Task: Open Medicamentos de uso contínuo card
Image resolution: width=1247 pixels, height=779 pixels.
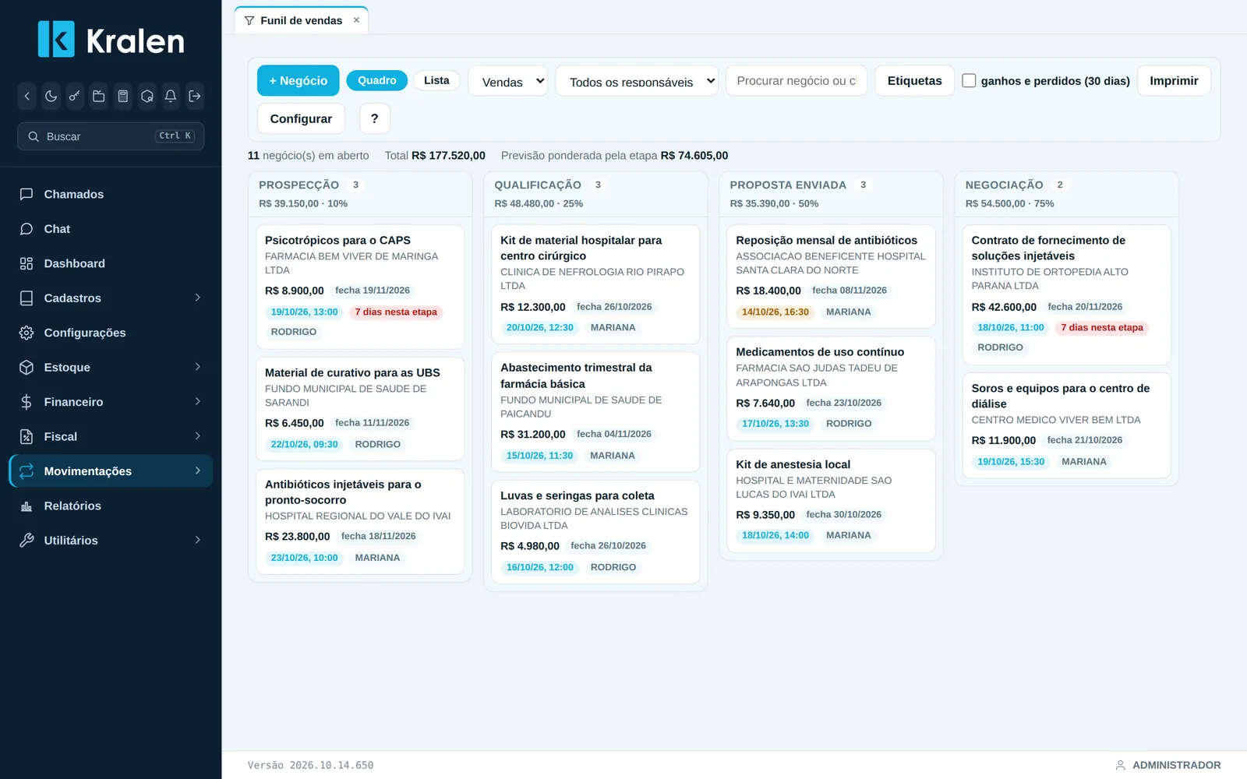Action: click(x=831, y=389)
